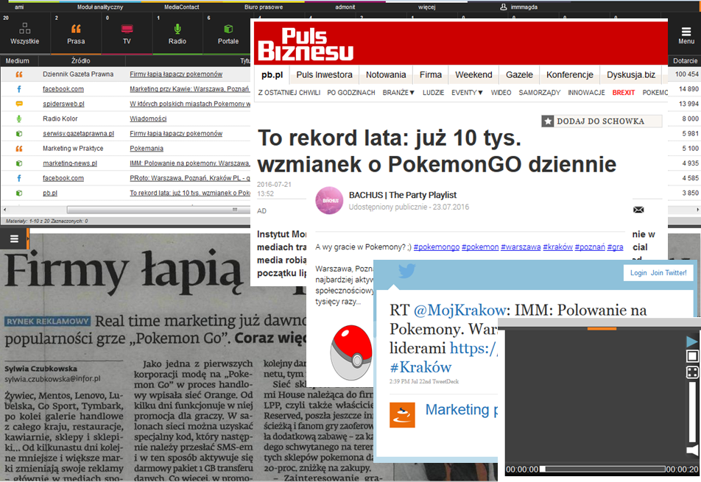Adjust the vertical volume slider in the player

[x=692, y=411]
